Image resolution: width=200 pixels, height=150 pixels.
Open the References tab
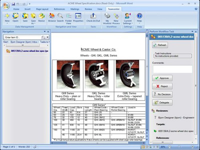pos(59,9)
